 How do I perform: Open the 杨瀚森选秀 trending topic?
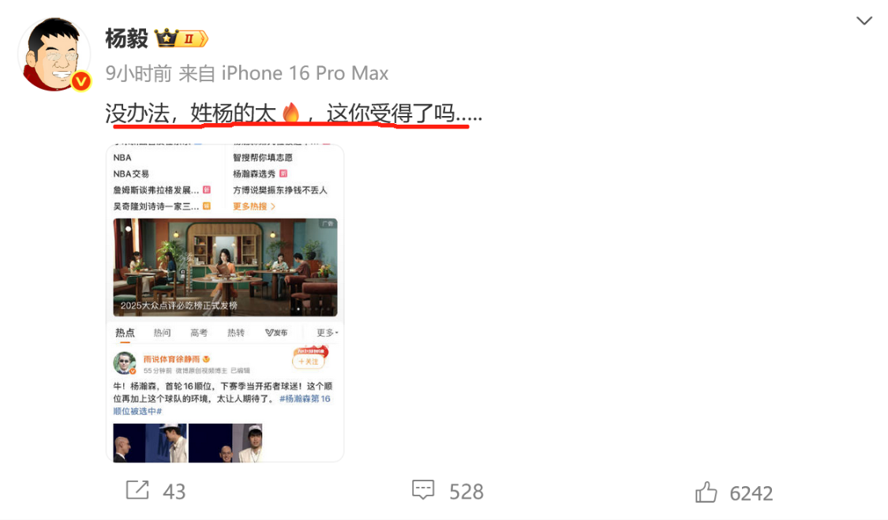tap(254, 174)
